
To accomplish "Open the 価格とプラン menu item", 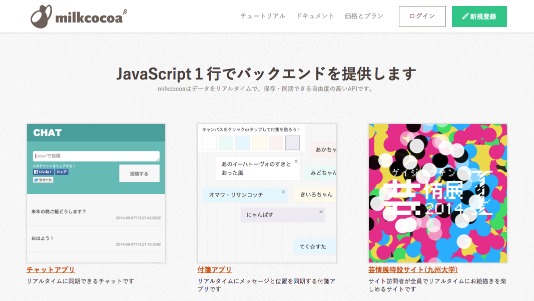I will [x=364, y=16].
